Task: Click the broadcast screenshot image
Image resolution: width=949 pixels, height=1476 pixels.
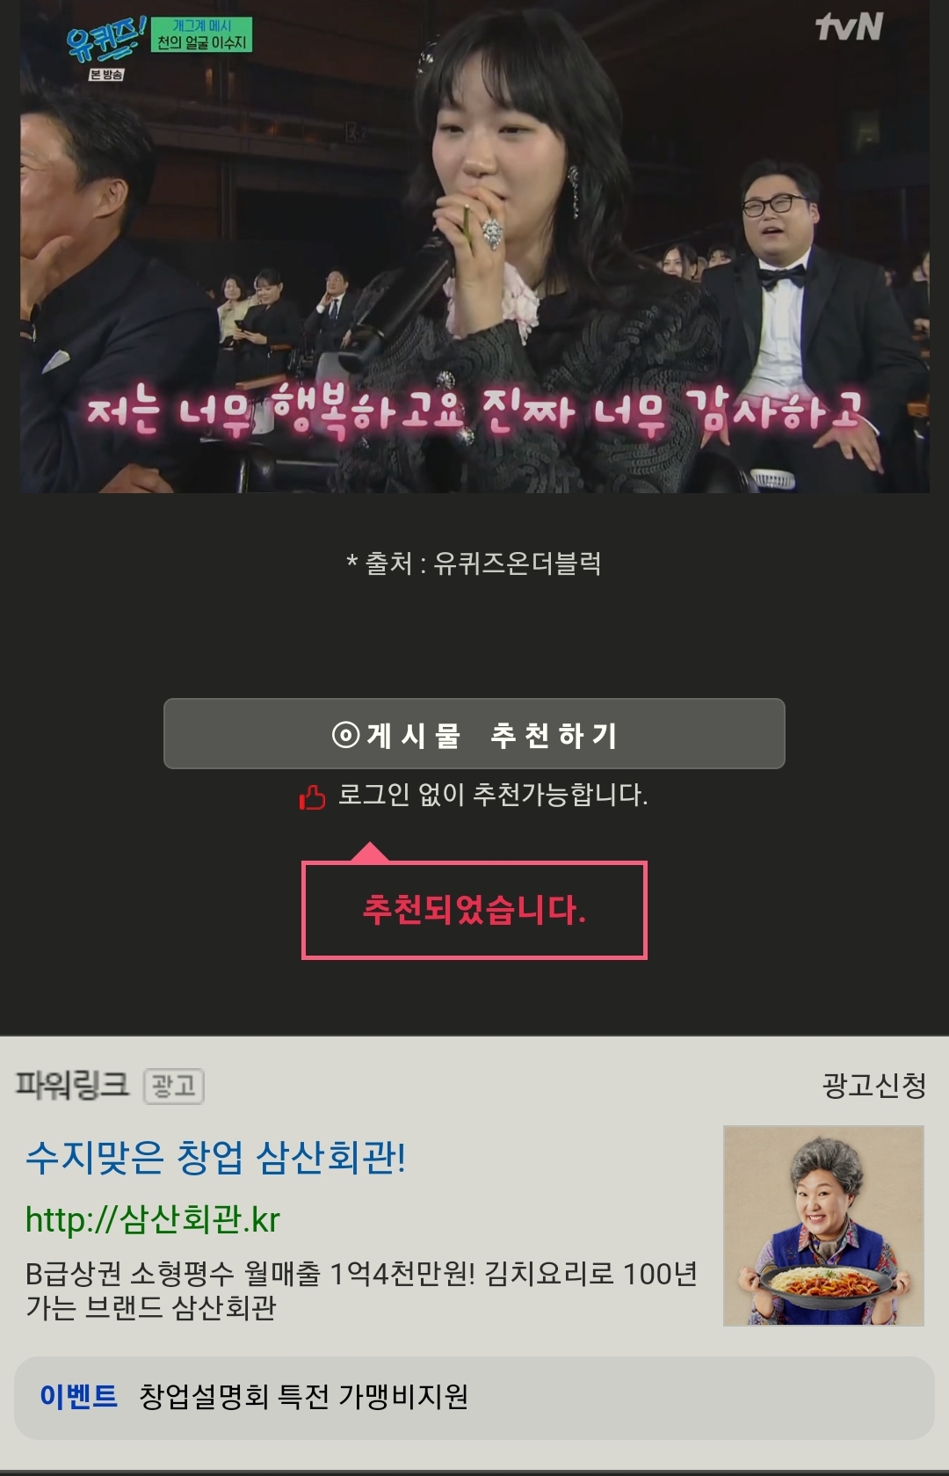Action: tap(474, 246)
